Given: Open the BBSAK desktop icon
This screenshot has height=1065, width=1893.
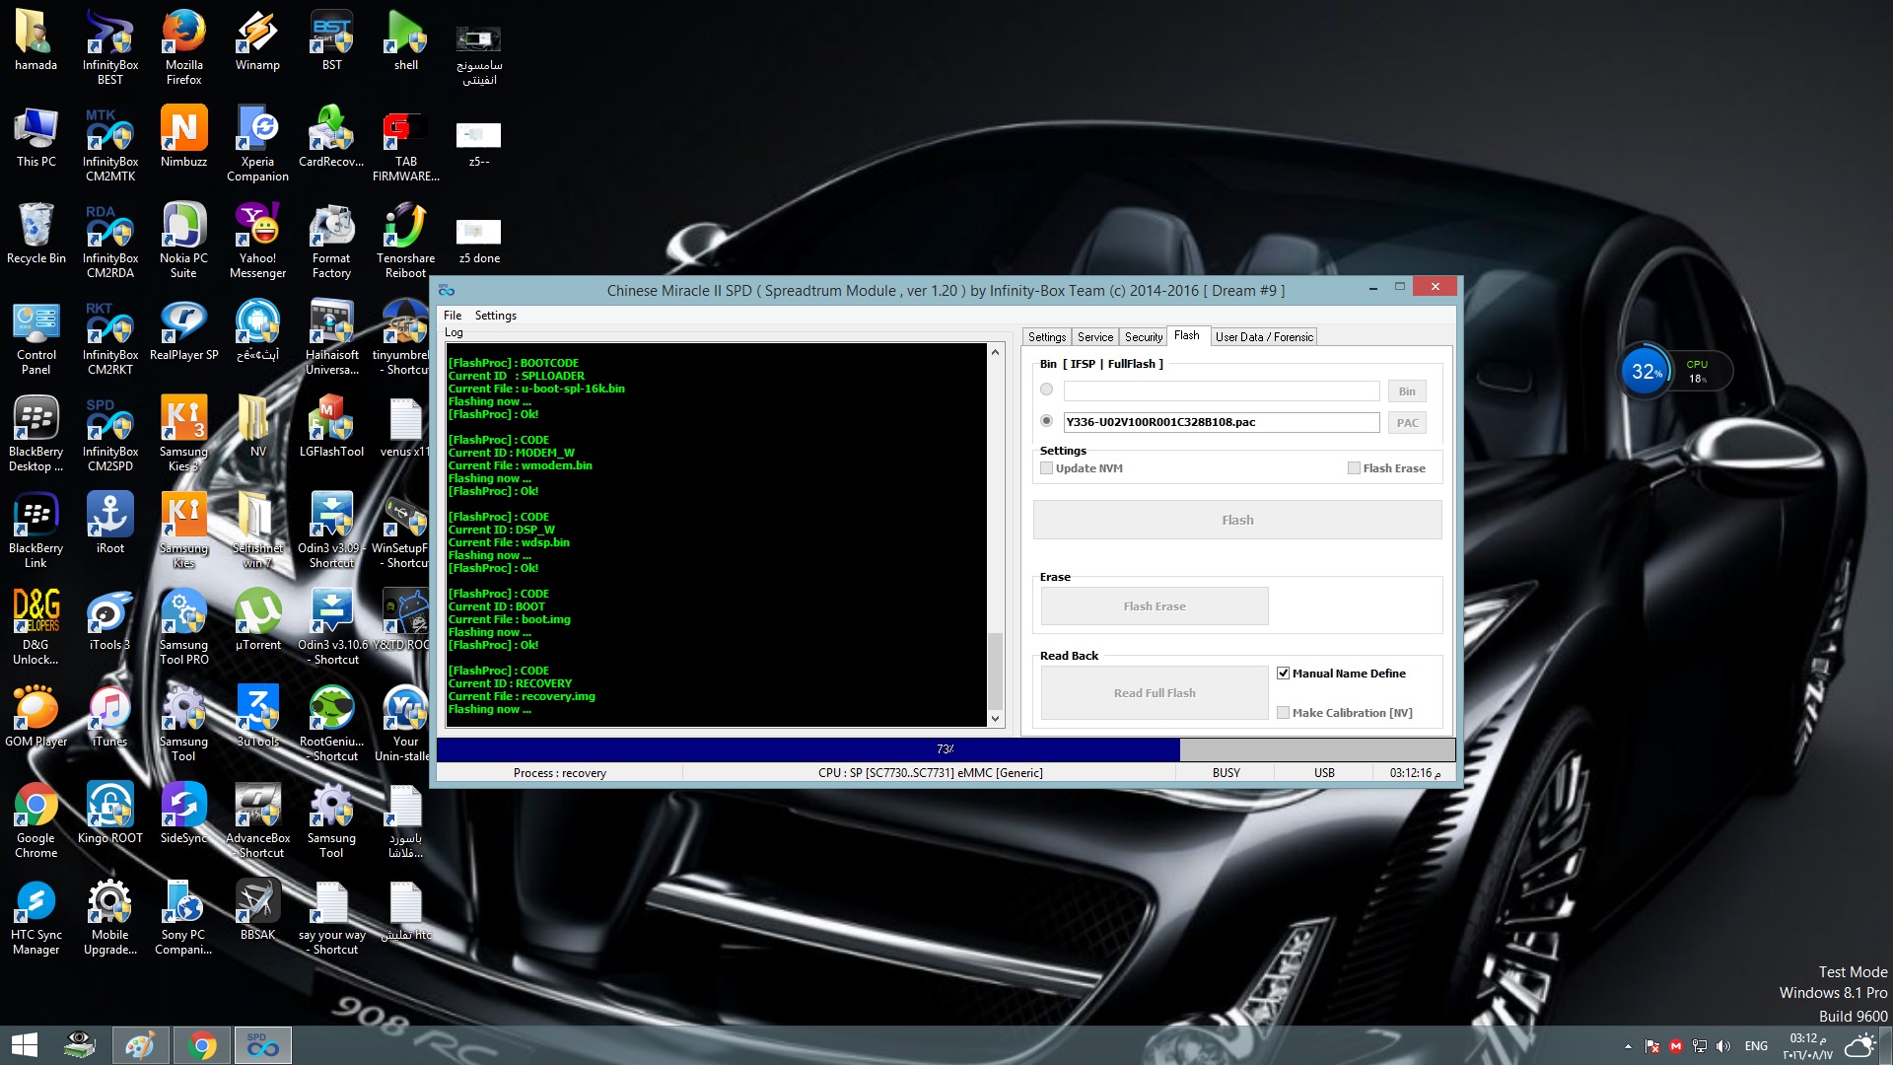Looking at the screenshot, I should pyautogui.click(x=257, y=909).
